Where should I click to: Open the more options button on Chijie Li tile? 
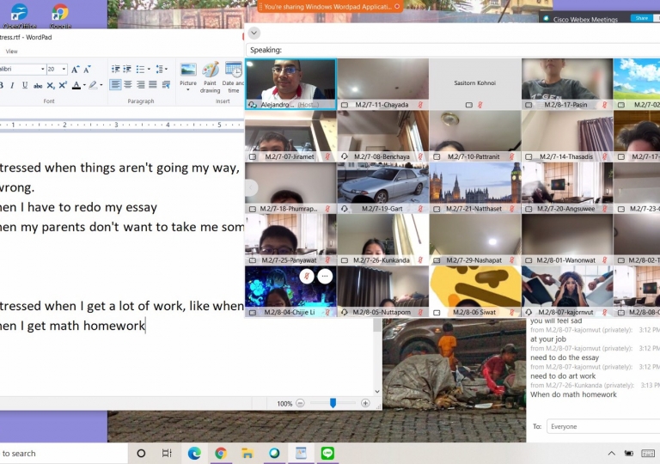point(325,276)
